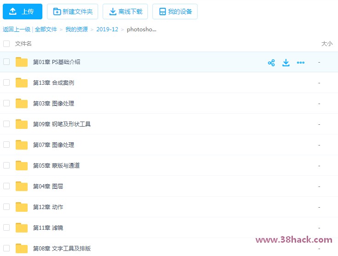Open 离线下载 offline download
Image resolution: width=338 pixels, height=256 pixels.
point(125,12)
